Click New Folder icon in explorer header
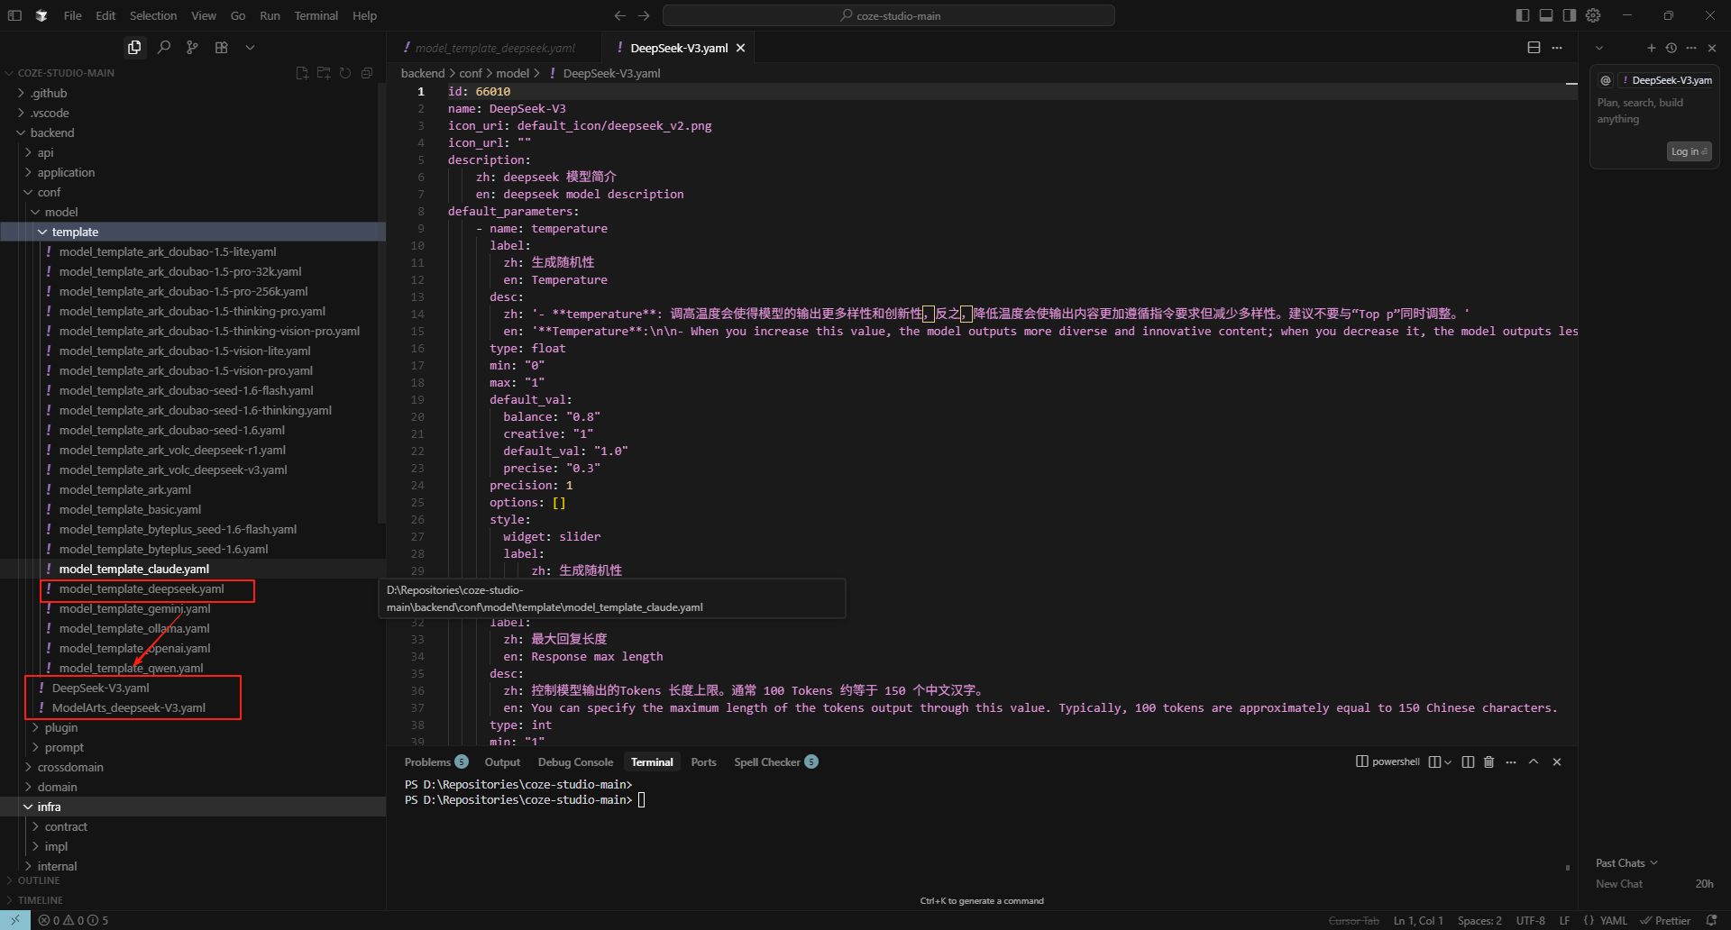Screen dimensions: 1731x930 (x=324, y=73)
